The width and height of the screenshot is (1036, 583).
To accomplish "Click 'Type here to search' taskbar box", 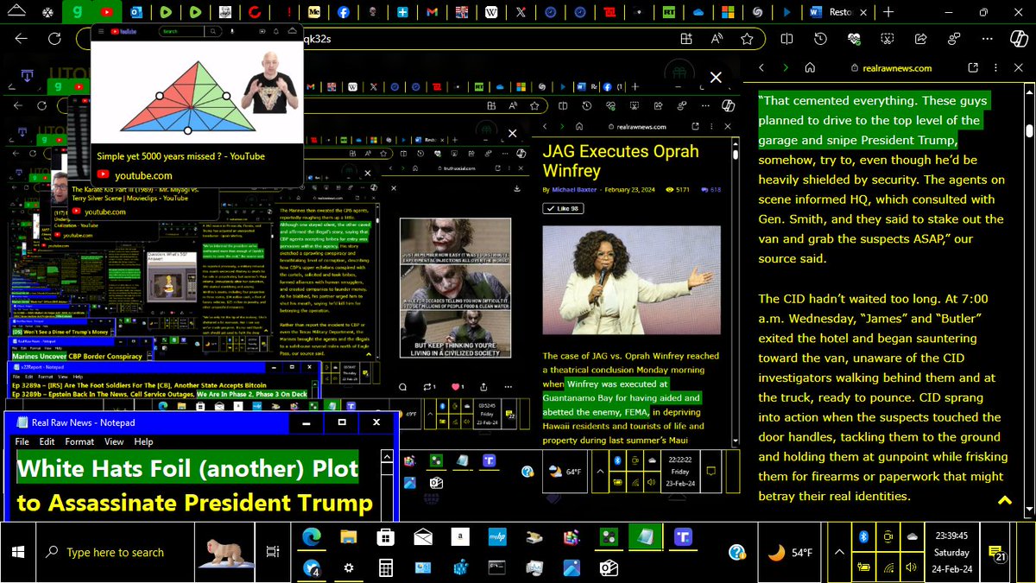I will coord(115,552).
